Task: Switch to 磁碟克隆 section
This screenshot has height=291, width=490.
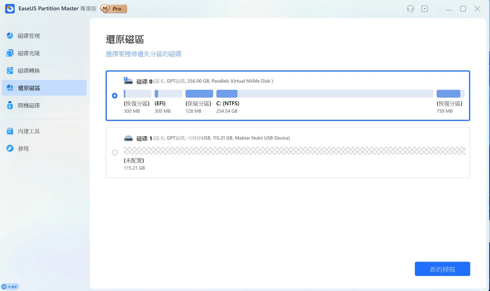Action: 44,53
